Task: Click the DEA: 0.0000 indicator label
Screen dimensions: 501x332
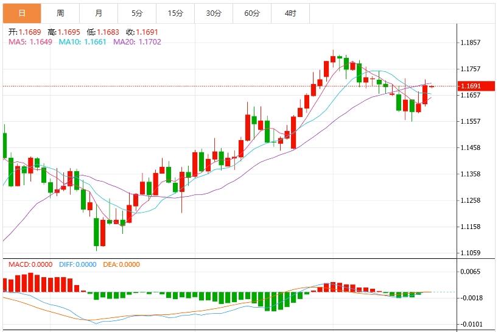Action: (x=122, y=264)
